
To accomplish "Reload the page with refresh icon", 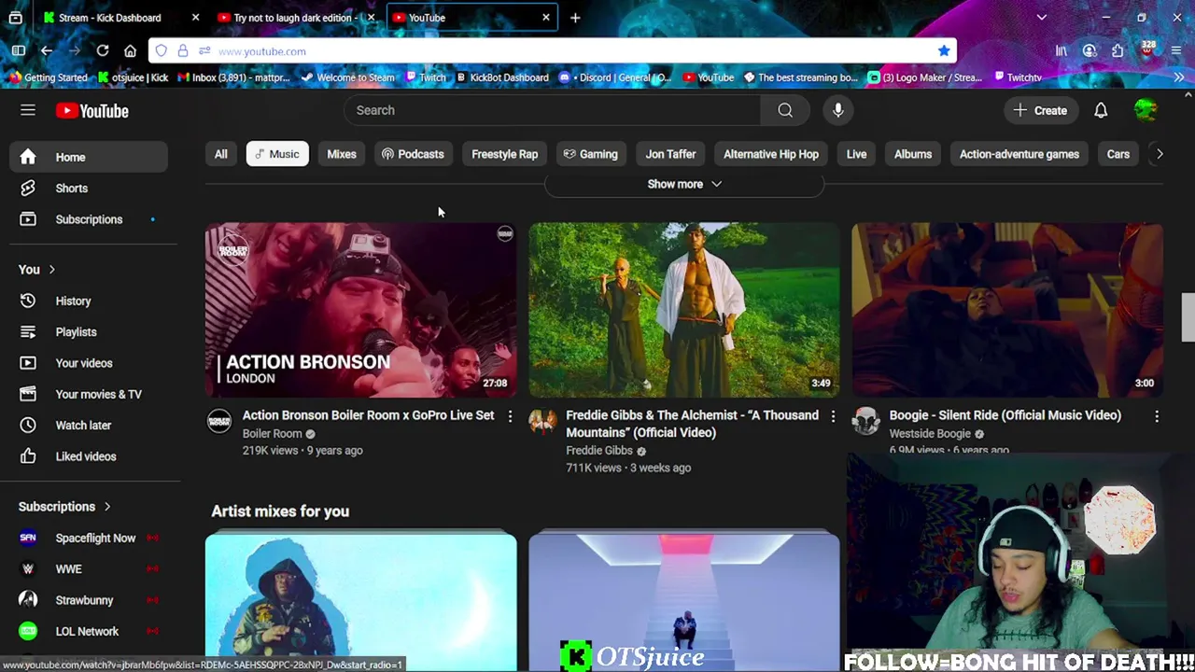I will pos(103,51).
